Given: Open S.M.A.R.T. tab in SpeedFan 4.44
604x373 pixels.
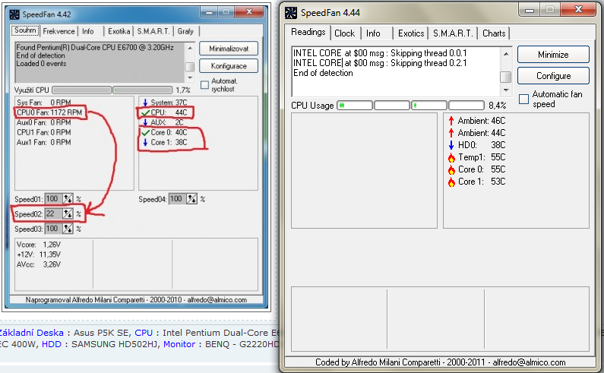Looking at the screenshot, I should coord(453,33).
